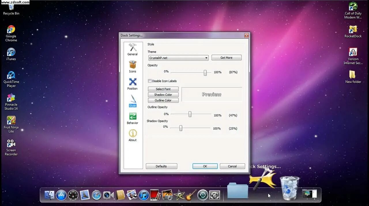
Task: Open the Position settings panel
Action: point(132,84)
